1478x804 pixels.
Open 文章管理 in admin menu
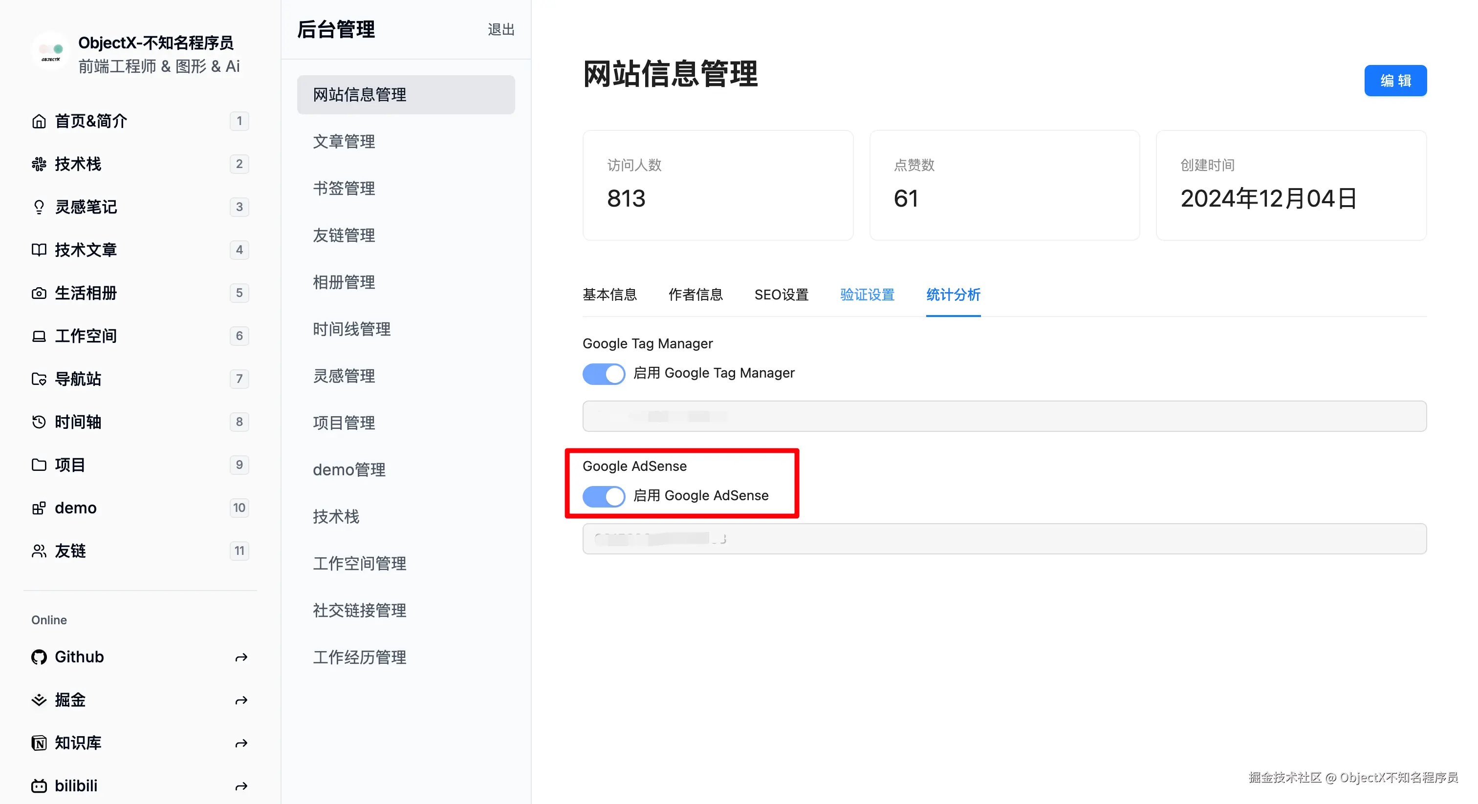pyautogui.click(x=344, y=142)
